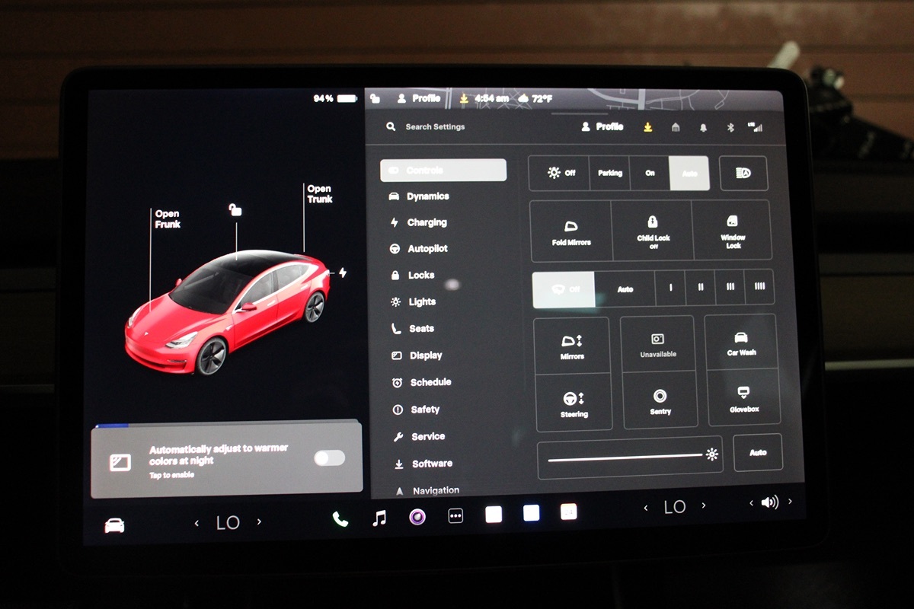
Task: Select the Charging menu item
Action: [427, 223]
